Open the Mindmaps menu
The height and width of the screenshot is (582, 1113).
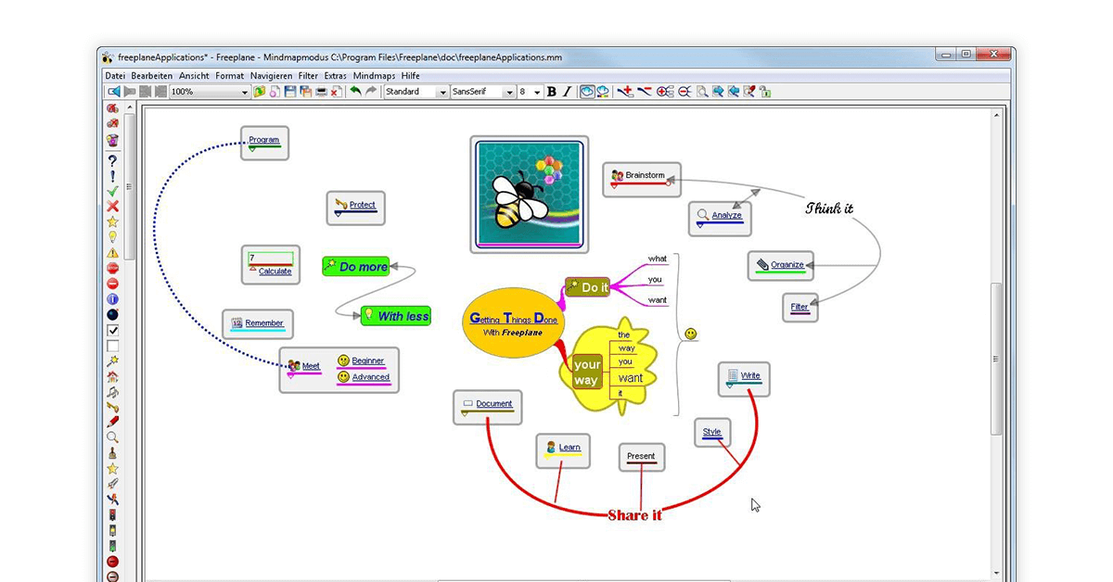374,76
